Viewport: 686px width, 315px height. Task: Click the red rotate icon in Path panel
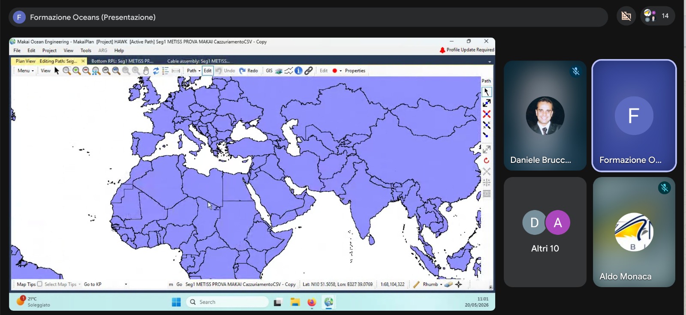tap(487, 161)
